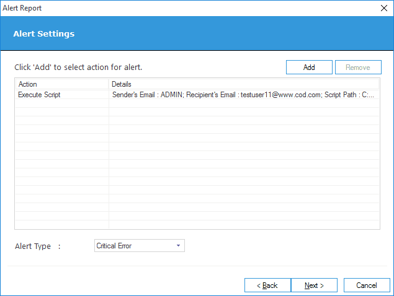
Task: Return to the previous page with Back
Action: point(267,285)
